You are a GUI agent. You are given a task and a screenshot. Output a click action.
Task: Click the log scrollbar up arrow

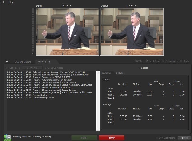98,73
